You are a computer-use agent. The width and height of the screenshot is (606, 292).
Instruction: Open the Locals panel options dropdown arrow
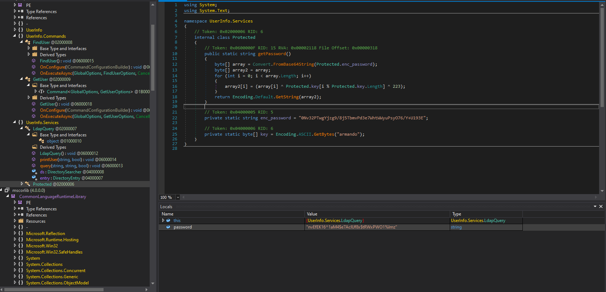point(595,206)
